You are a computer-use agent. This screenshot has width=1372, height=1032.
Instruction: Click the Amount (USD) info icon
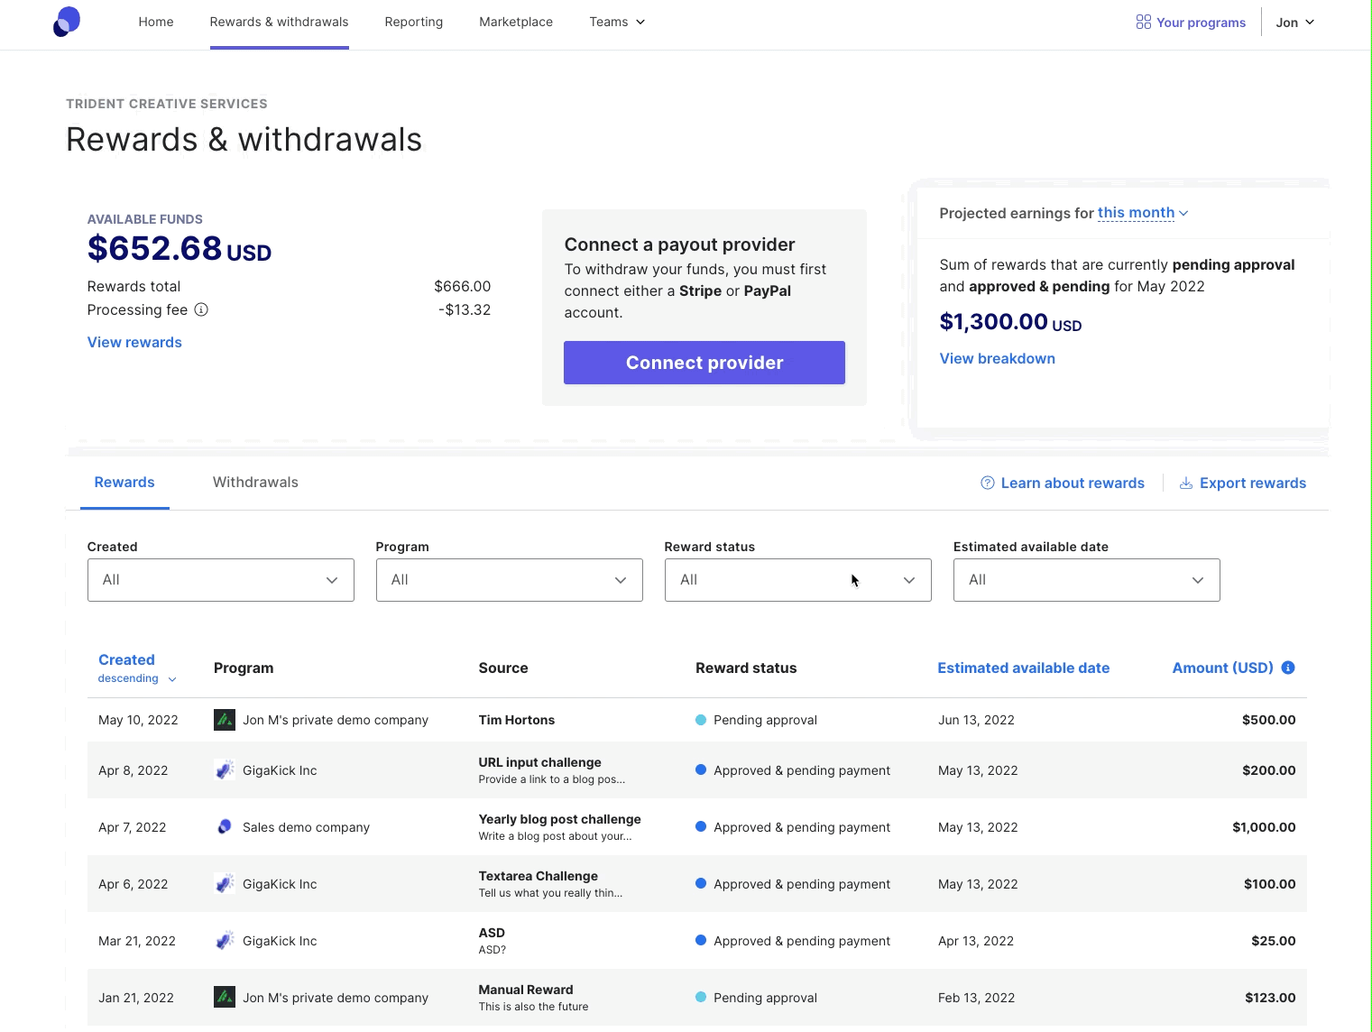[1288, 668]
